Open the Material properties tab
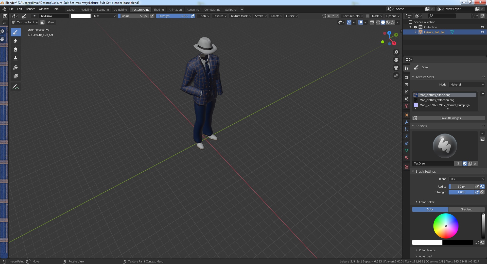Image resolution: width=487 pixels, height=264 pixels. [x=407, y=158]
